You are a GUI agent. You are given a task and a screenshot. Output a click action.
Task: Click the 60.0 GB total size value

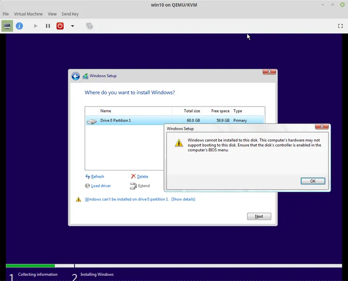pos(193,120)
